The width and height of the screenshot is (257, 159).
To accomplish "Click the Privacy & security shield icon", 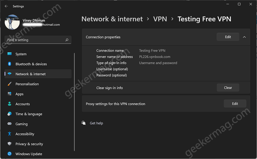I will pyautogui.click(x=10, y=144).
